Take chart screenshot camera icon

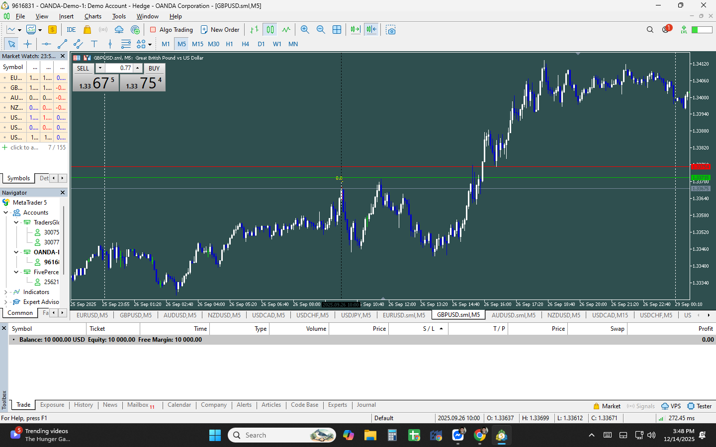pyautogui.click(x=391, y=30)
